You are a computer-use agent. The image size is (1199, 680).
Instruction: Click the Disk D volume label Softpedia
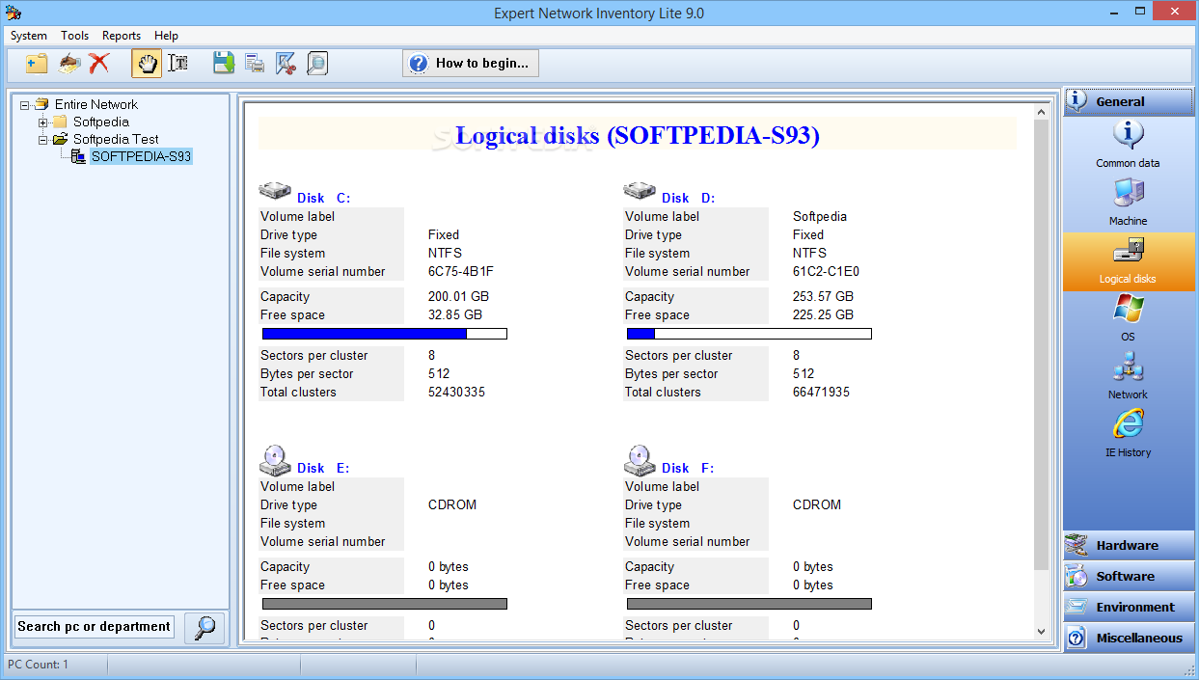coord(820,216)
